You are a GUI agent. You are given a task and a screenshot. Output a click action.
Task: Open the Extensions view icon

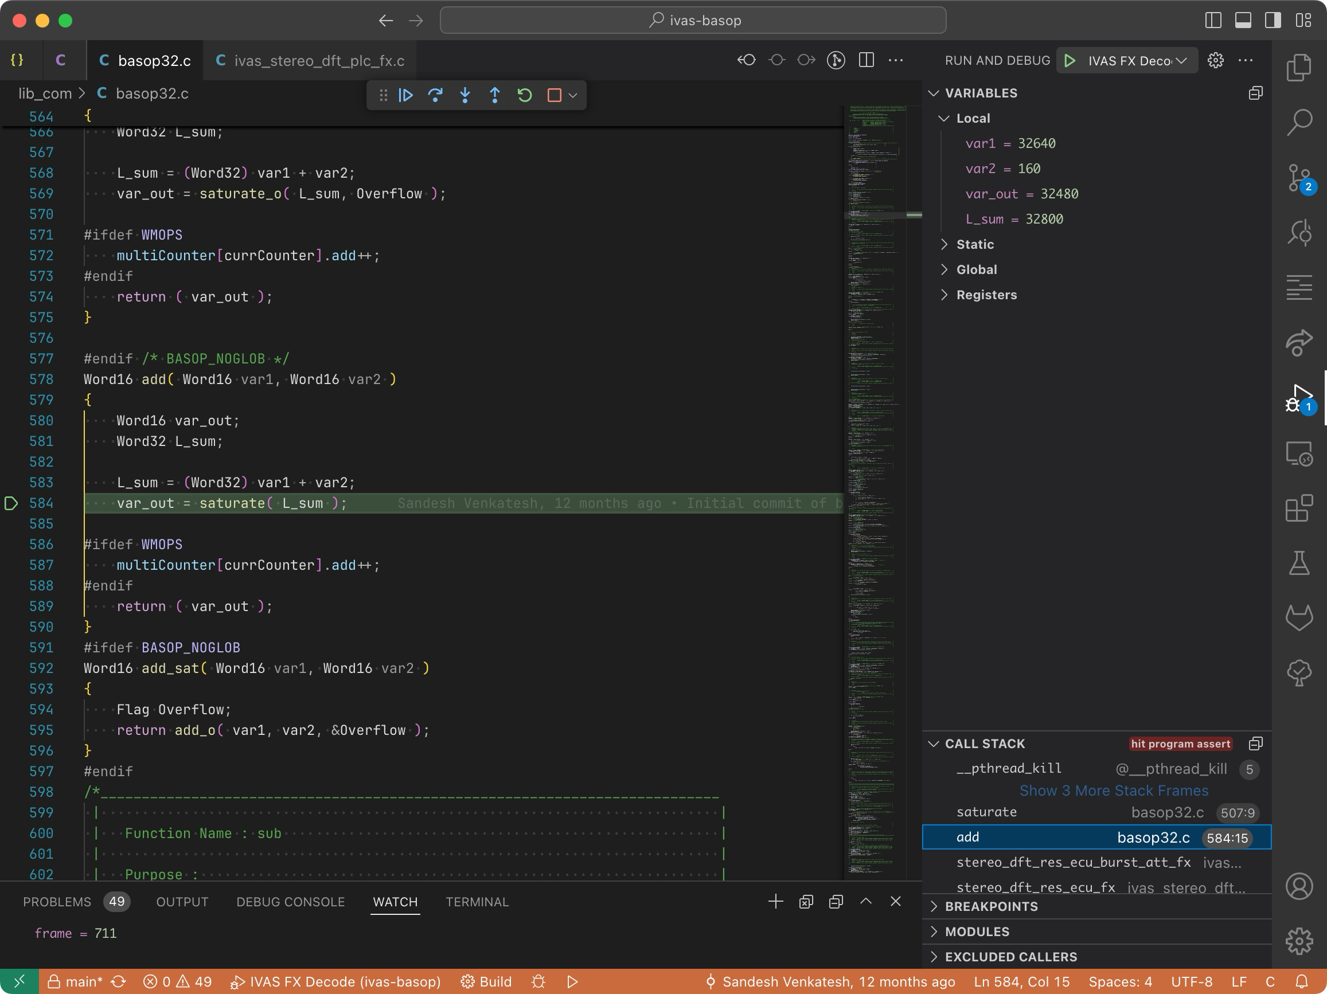point(1299,508)
